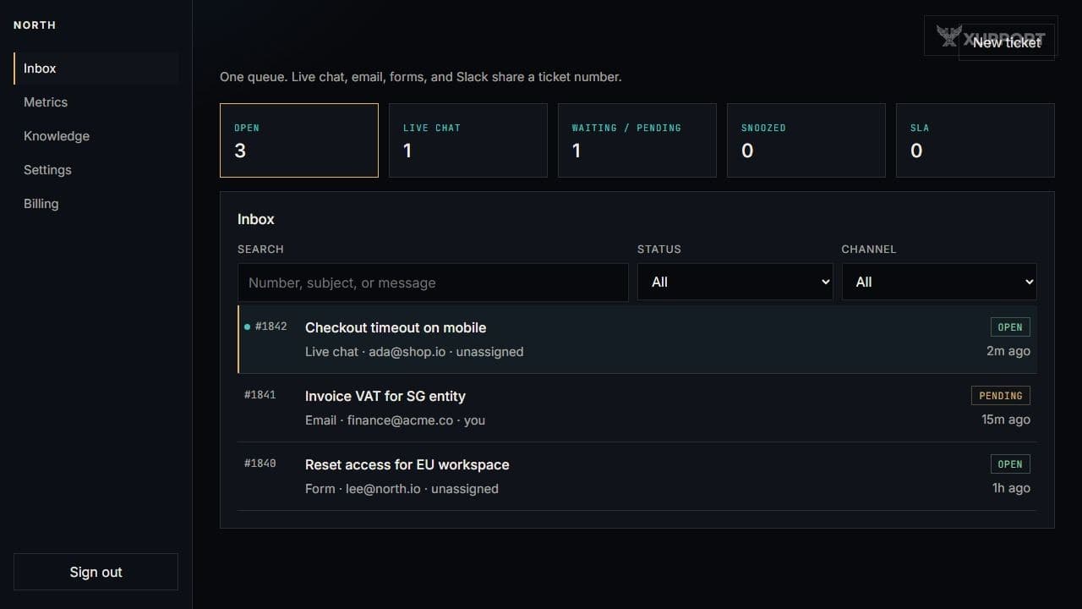Open the Billing page
1082x609 pixels.
tap(96, 204)
